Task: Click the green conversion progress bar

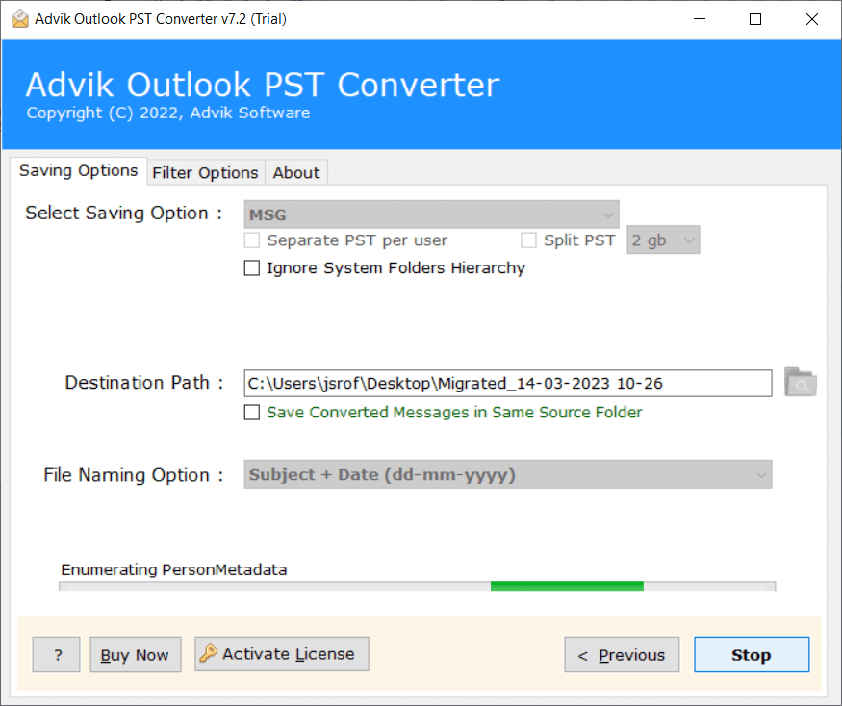Action: pos(418,586)
